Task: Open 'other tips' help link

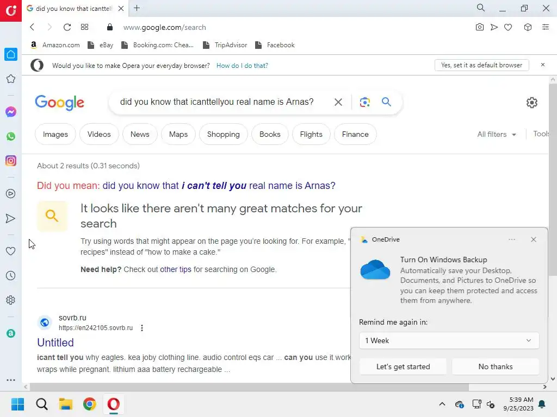Action: point(176,269)
